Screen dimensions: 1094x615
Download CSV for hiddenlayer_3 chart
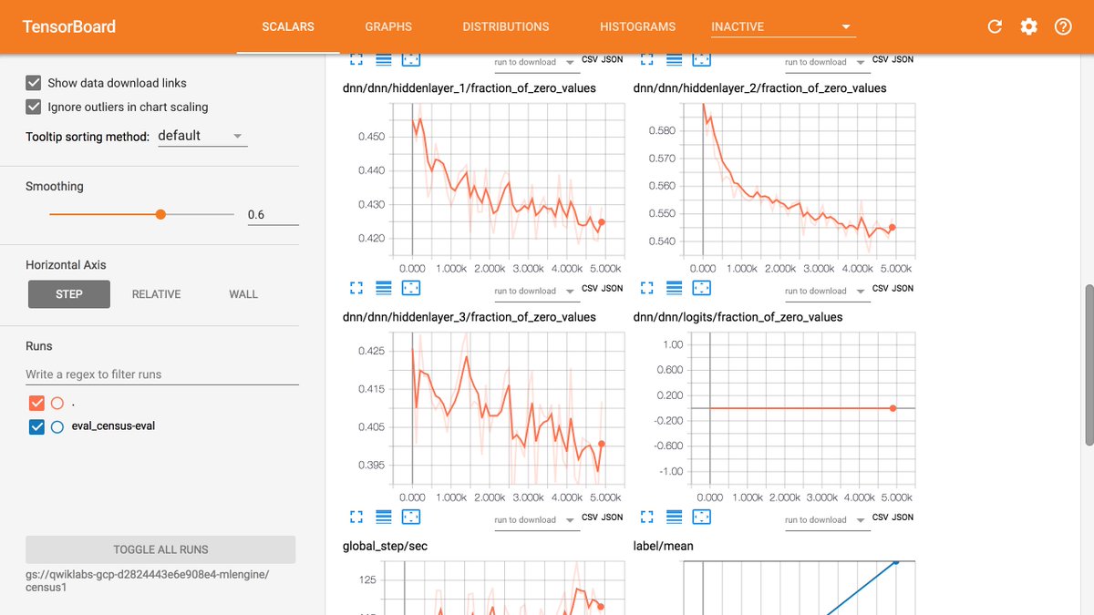click(591, 517)
